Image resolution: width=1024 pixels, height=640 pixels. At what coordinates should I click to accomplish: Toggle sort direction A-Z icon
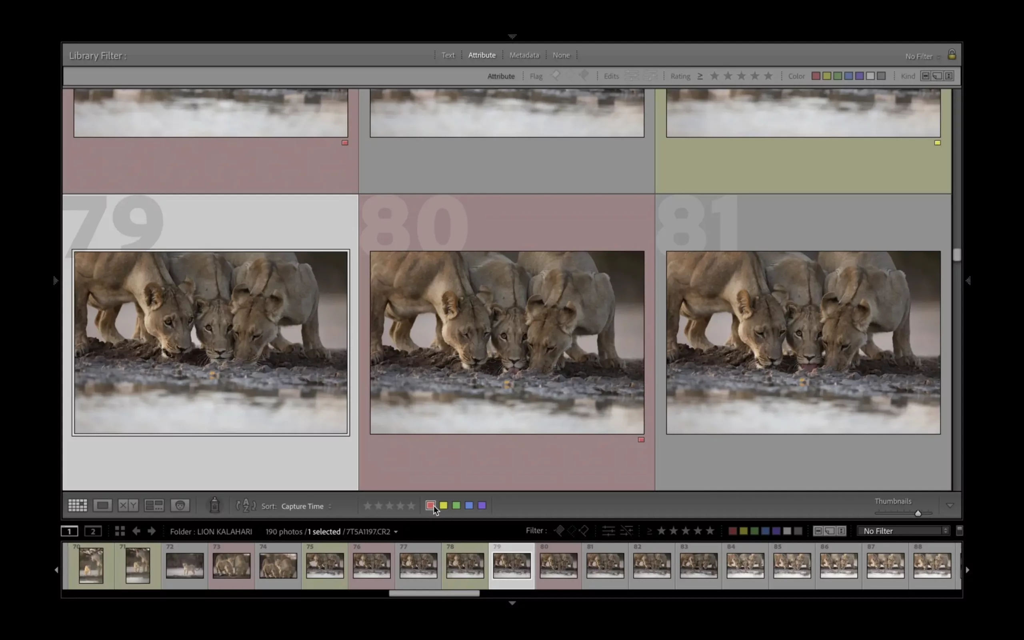(246, 505)
